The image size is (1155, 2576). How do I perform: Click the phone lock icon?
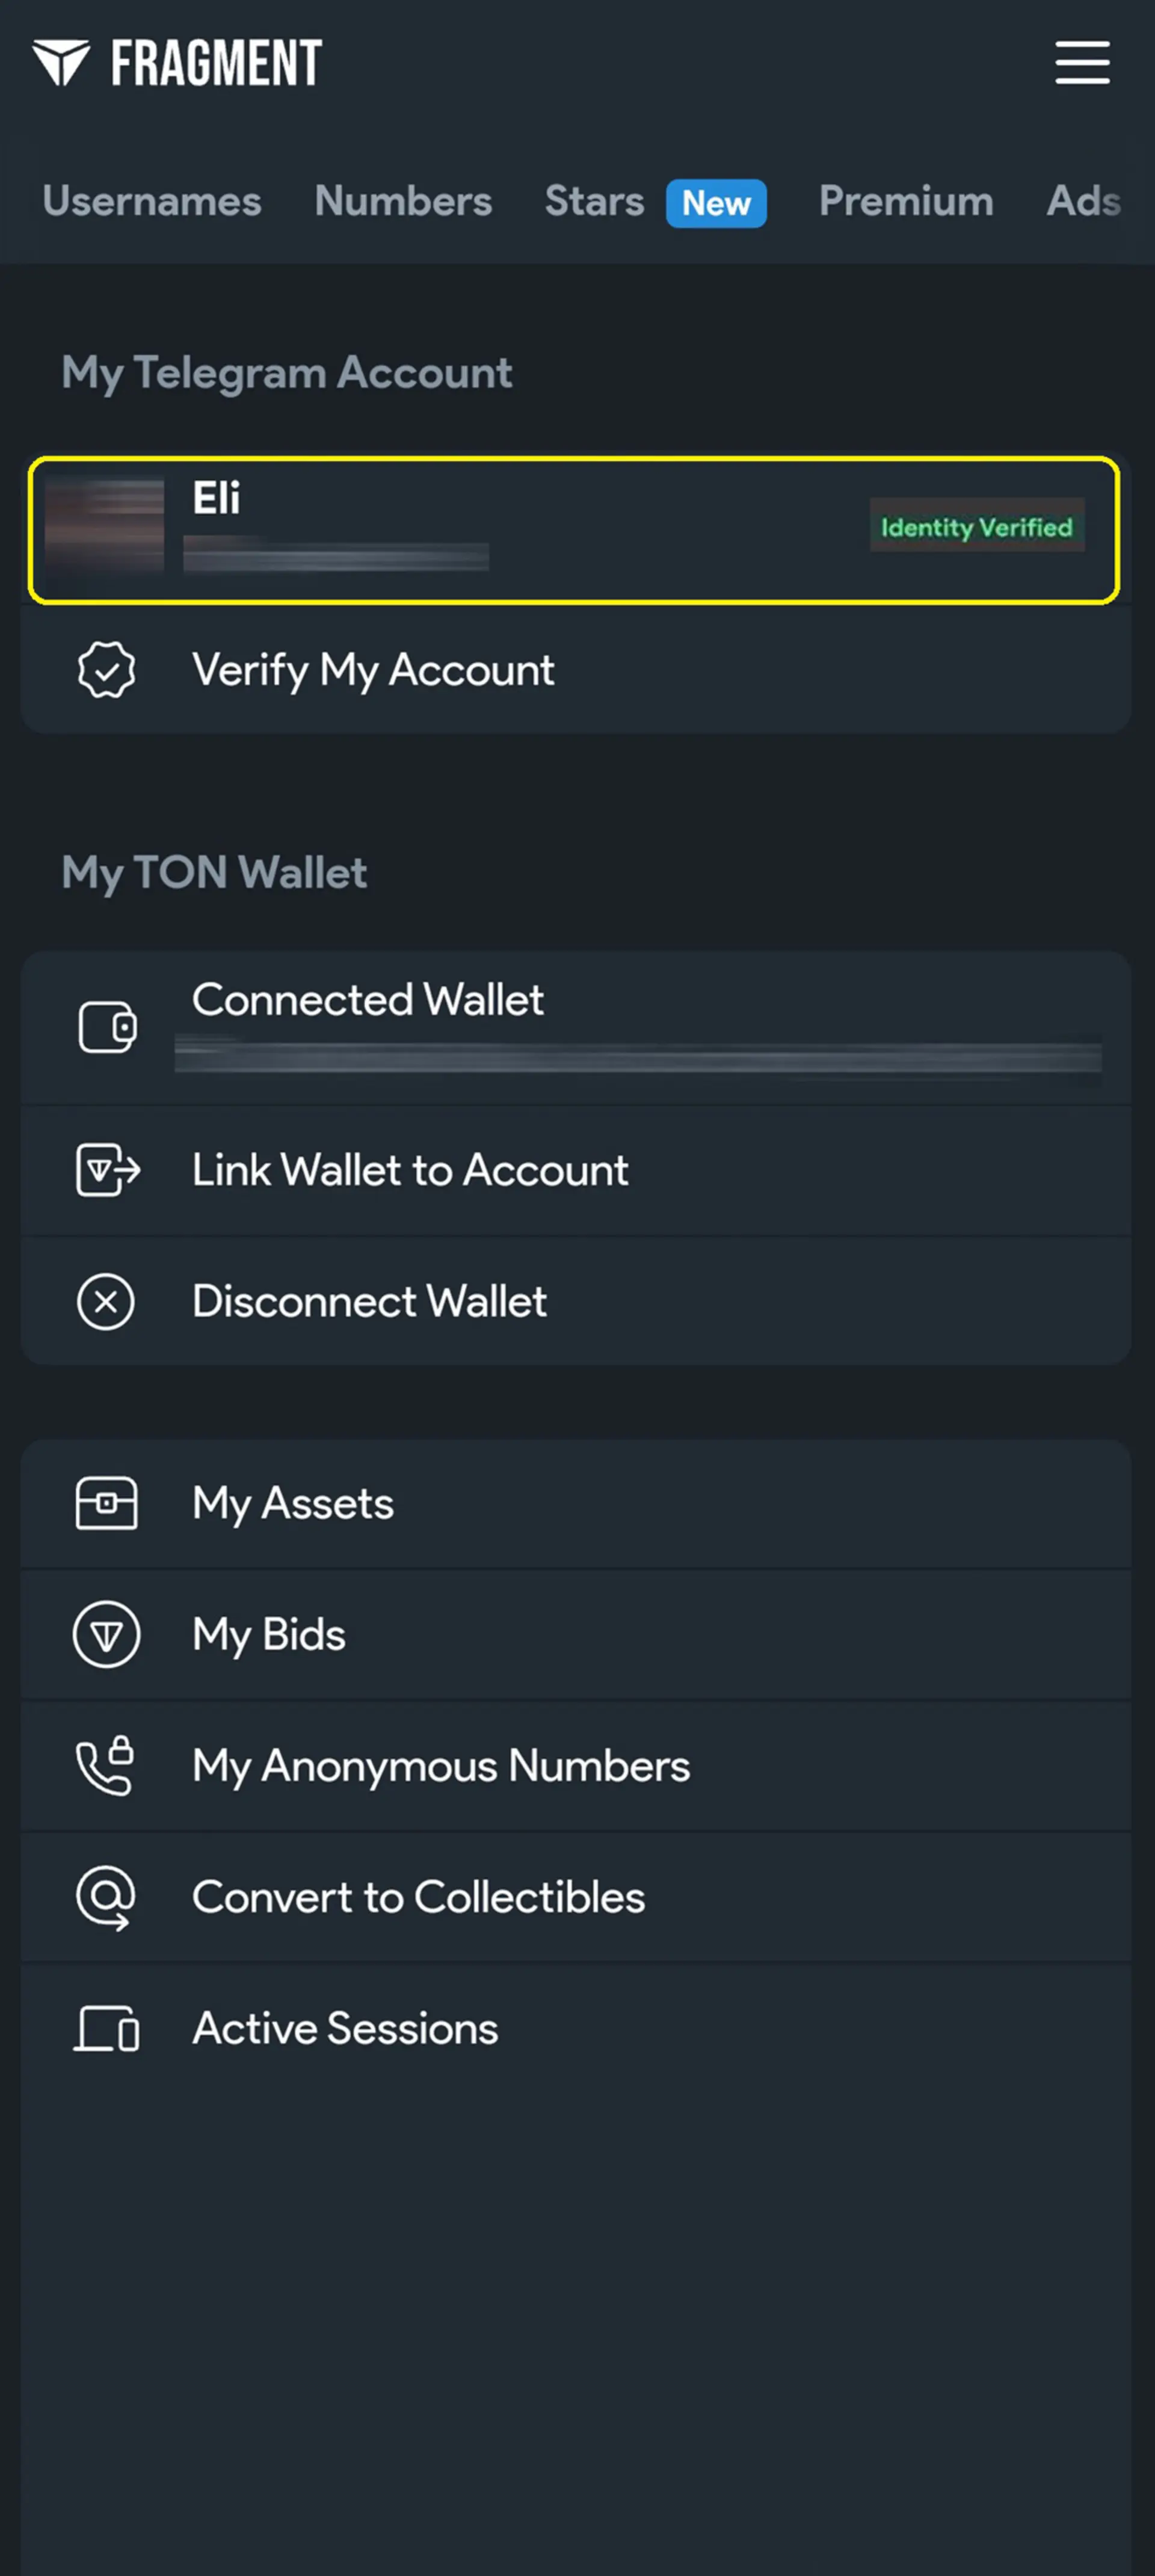click(x=105, y=1765)
